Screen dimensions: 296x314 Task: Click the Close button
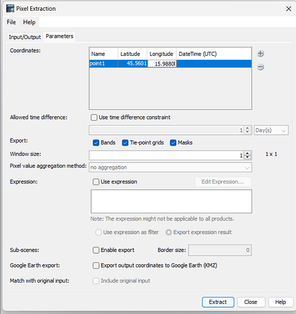click(251, 302)
